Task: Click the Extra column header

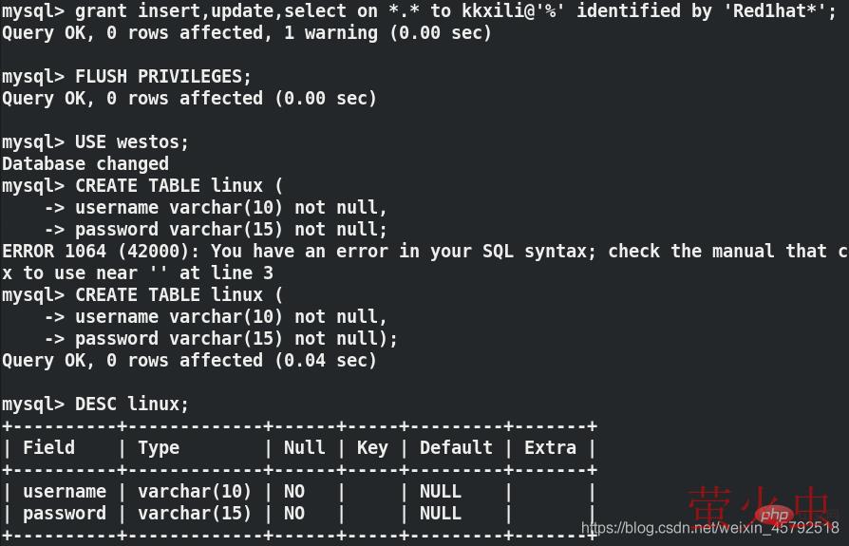Action: [550, 448]
